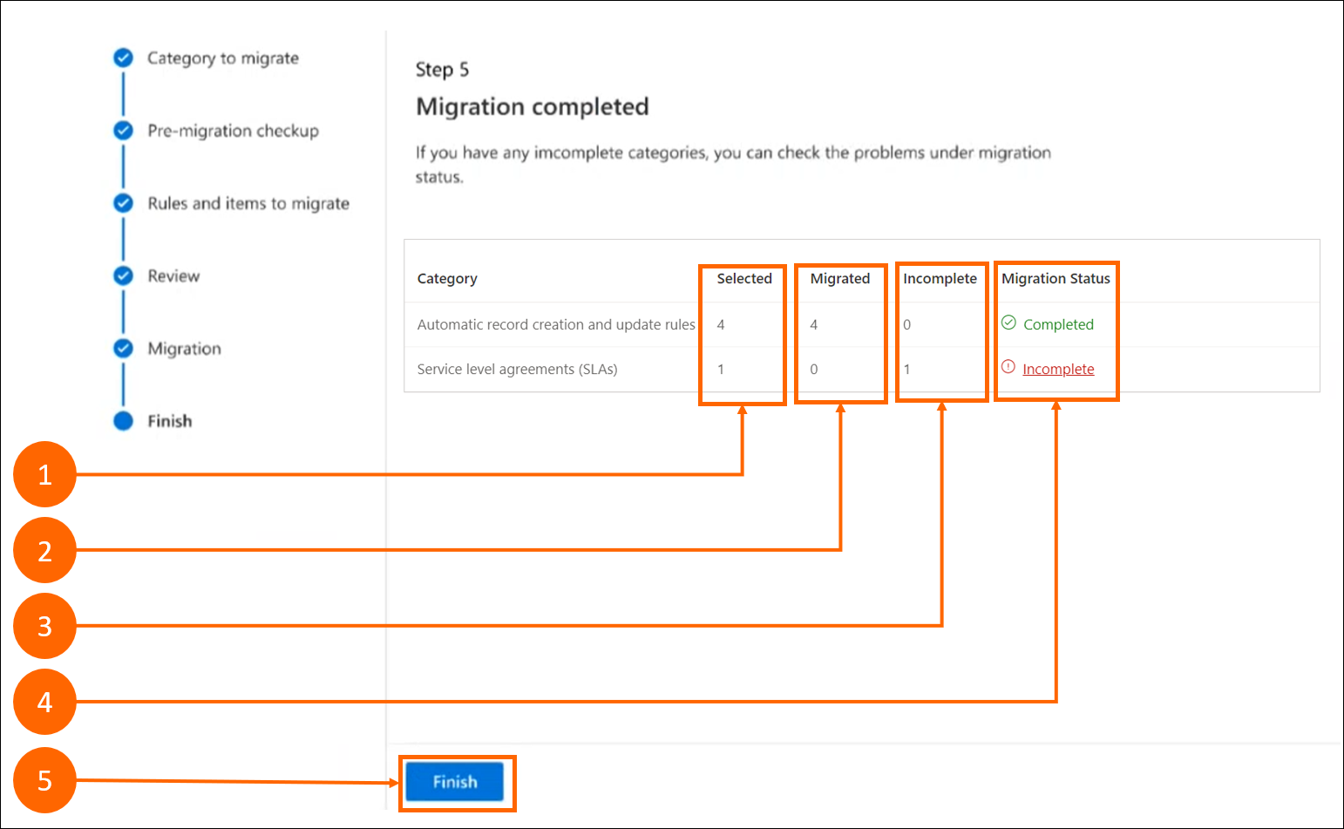The width and height of the screenshot is (1344, 829).
Task: Click the Category to migrate step checkmark
Action: [124, 58]
